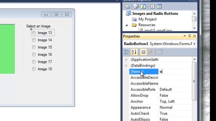Show Properties list button in Properties toolbar
Image resolution: width=216 pixels, height=121 pixels.
tap(143, 52)
